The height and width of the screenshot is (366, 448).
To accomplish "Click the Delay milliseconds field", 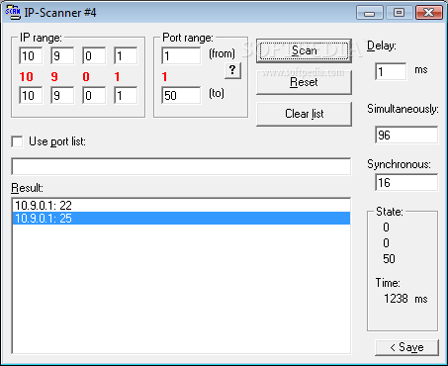I will click(x=391, y=71).
